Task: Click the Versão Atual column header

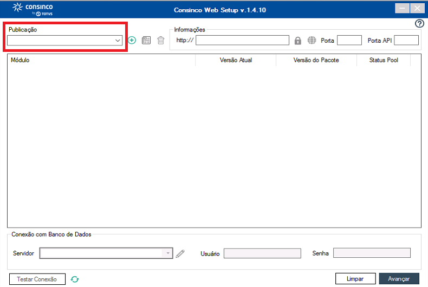Action: click(236, 60)
